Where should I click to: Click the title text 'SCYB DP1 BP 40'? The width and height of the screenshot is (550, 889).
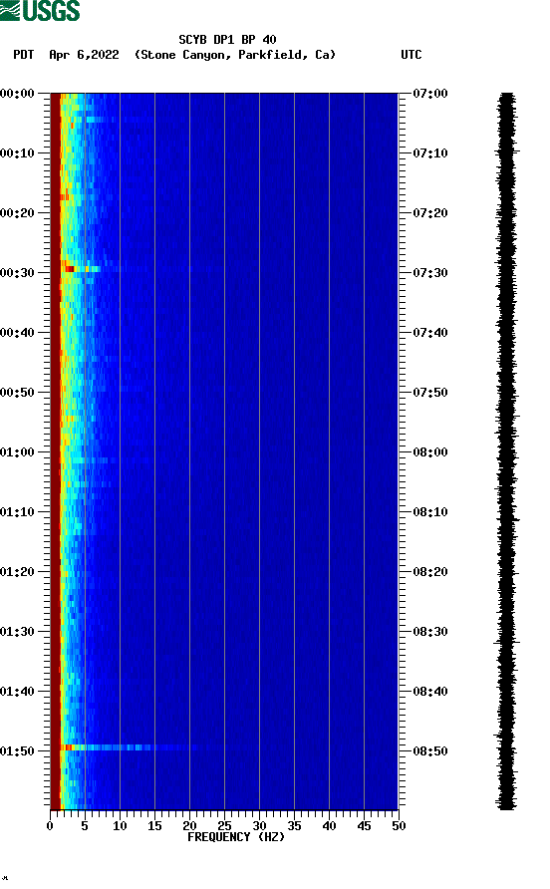227,40
